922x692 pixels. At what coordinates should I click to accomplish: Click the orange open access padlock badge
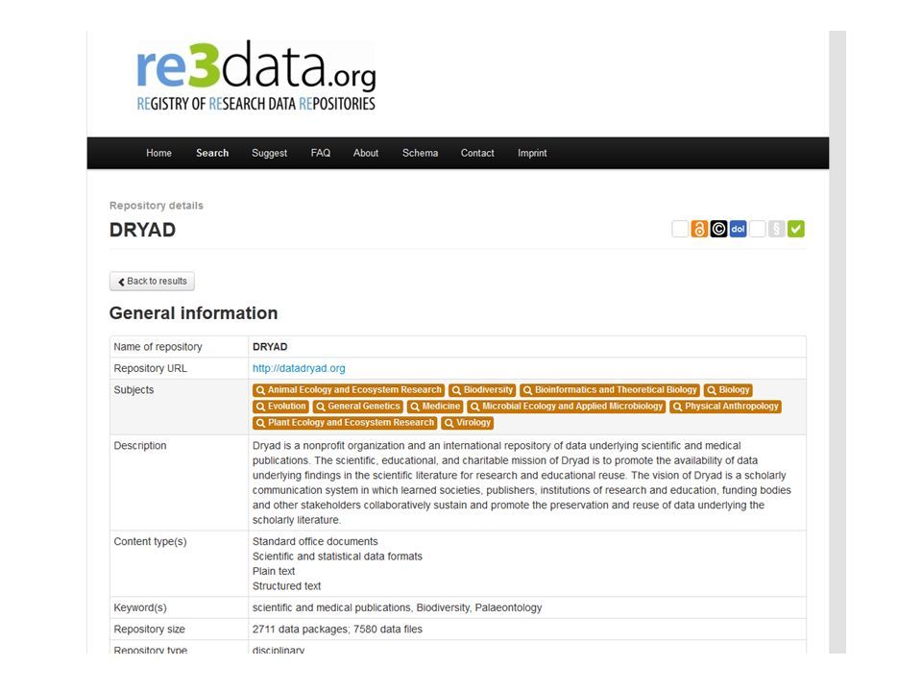click(699, 229)
